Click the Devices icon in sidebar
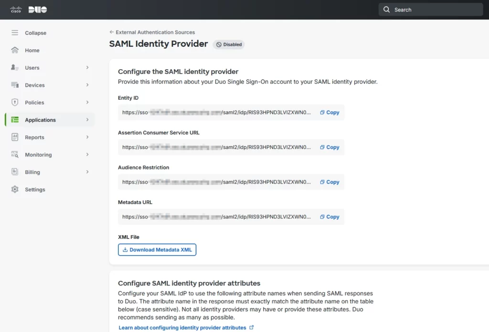Image resolution: width=489 pixels, height=332 pixels. coord(15,85)
